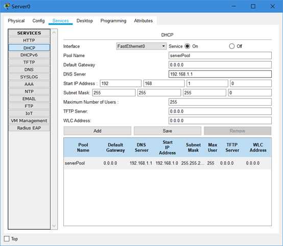This screenshot has width=283, height=246.
Task: Click Subnet Mask third octet field
Action: click(x=204, y=93)
